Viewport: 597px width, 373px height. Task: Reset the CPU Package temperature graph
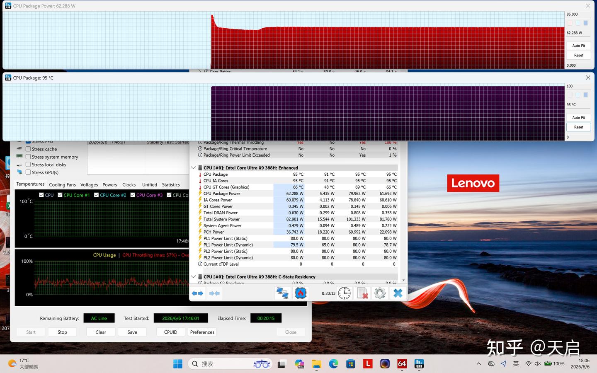(579, 127)
